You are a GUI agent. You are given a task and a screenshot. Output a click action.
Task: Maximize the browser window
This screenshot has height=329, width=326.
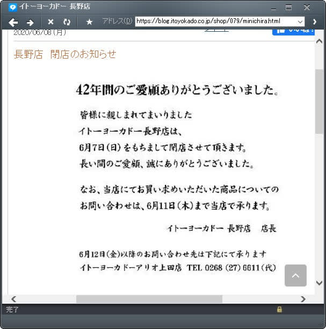(288, 8)
